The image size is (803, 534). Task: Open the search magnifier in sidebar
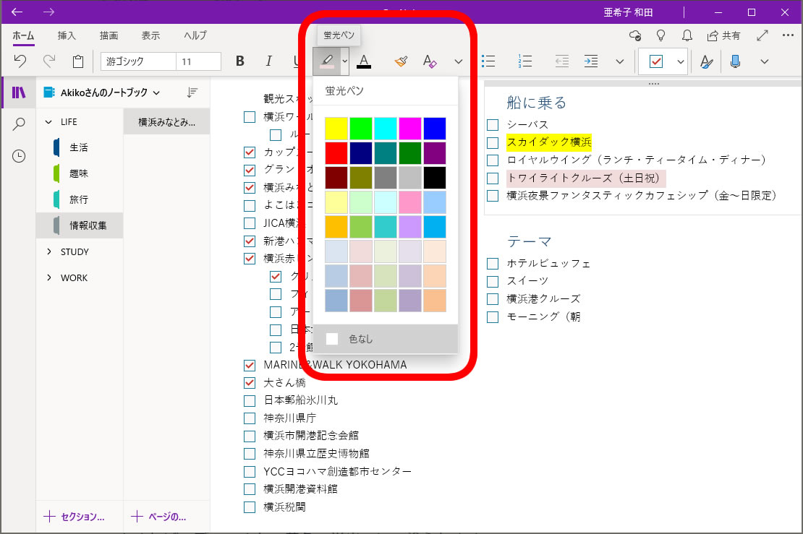19,124
